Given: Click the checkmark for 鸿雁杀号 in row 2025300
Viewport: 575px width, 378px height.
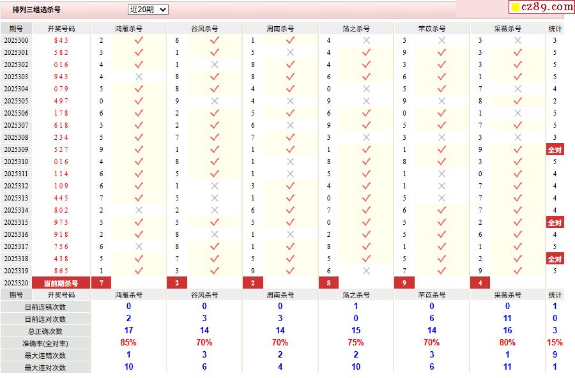Looking at the screenshot, I should [x=139, y=40].
